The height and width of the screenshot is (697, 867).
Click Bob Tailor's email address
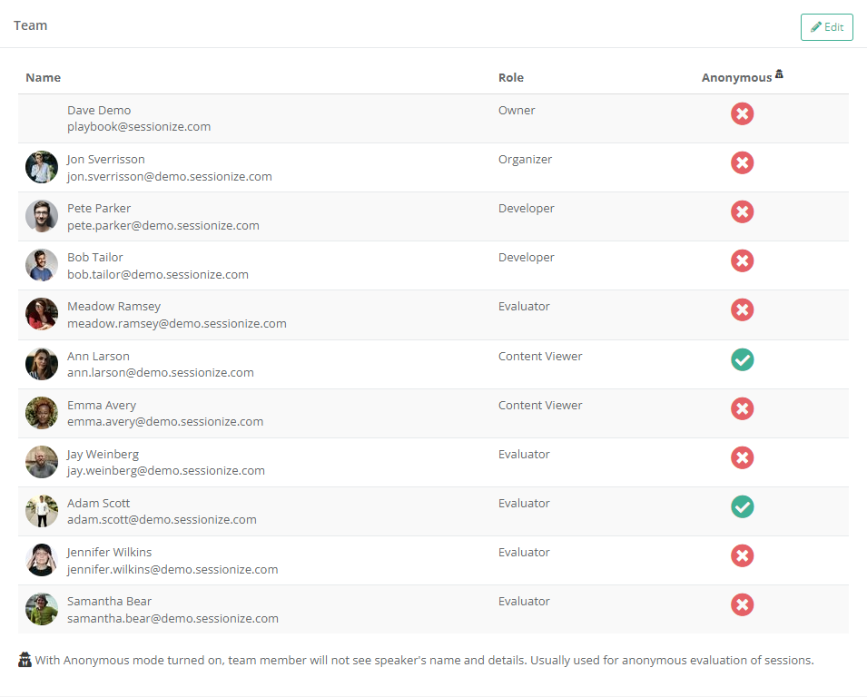pyautogui.click(x=157, y=274)
